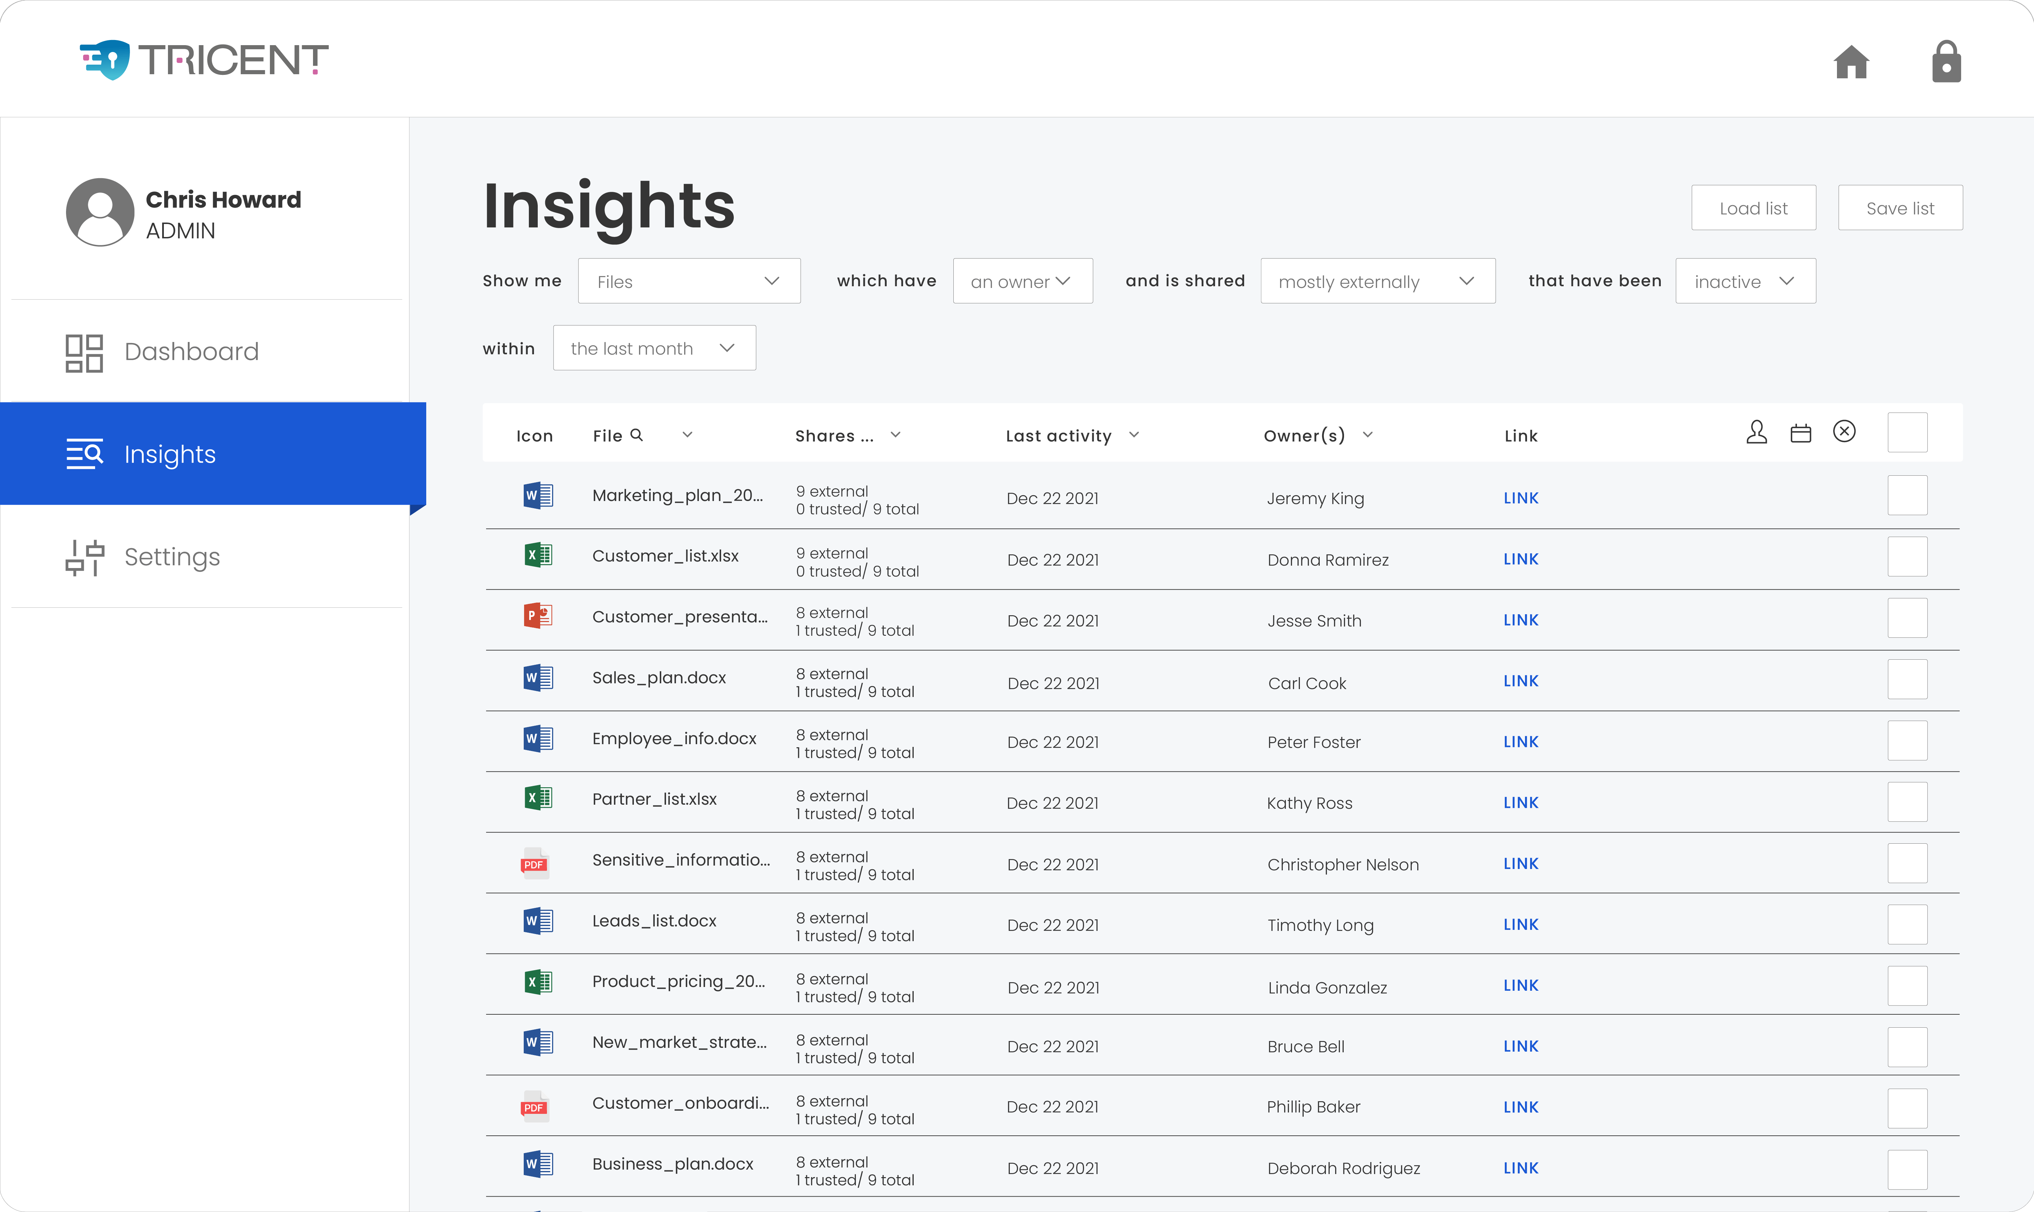The width and height of the screenshot is (2034, 1212).
Task: Open the 'an owner' dropdown
Action: point(1023,281)
